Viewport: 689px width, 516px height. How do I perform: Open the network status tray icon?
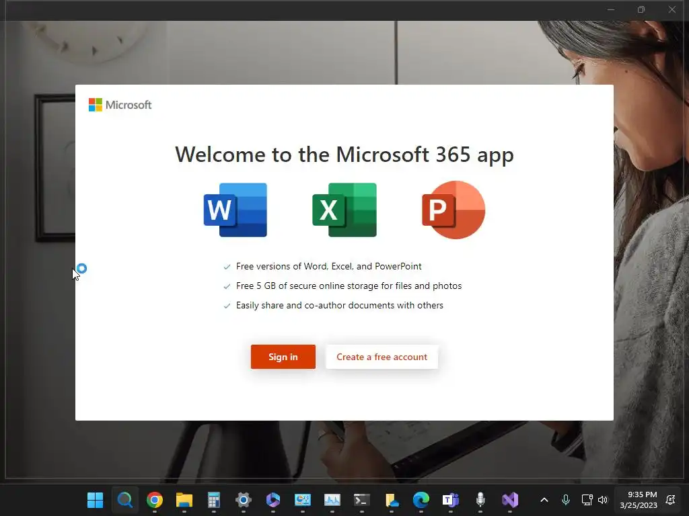tap(587, 500)
